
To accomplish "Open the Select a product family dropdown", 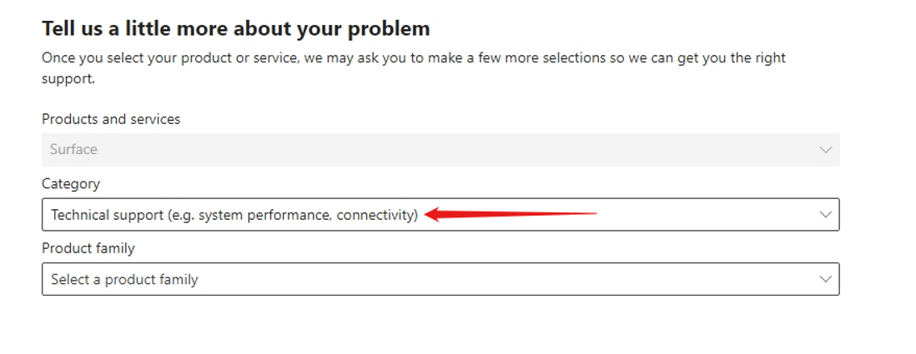I will (440, 279).
